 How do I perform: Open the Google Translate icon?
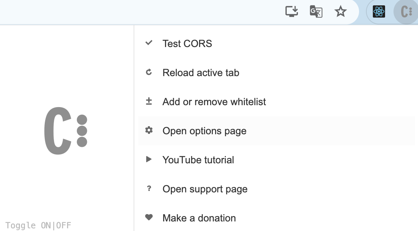pyautogui.click(x=316, y=11)
